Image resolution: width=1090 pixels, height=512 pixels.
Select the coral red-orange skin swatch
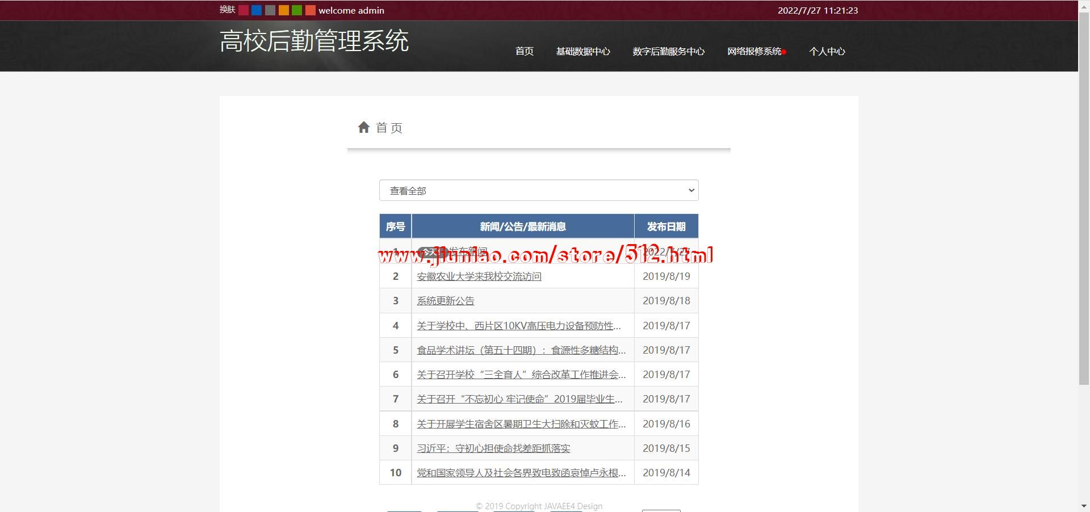coord(310,10)
